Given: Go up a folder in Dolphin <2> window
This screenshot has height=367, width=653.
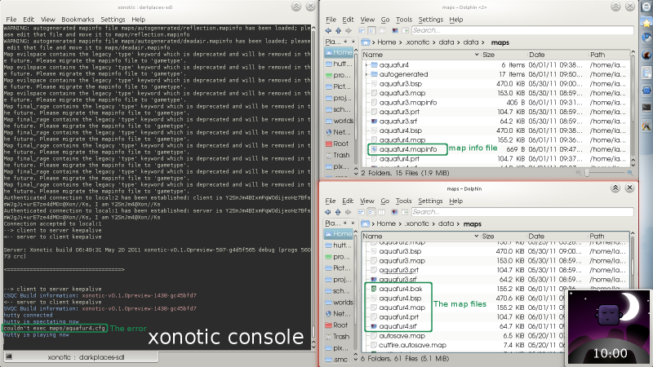Looking at the screenshot, I should pos(338,30).
